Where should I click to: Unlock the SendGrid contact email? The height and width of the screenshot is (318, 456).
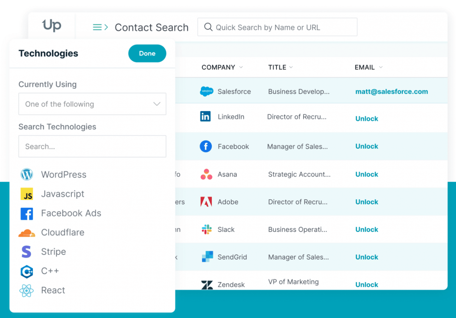(367, 257)
